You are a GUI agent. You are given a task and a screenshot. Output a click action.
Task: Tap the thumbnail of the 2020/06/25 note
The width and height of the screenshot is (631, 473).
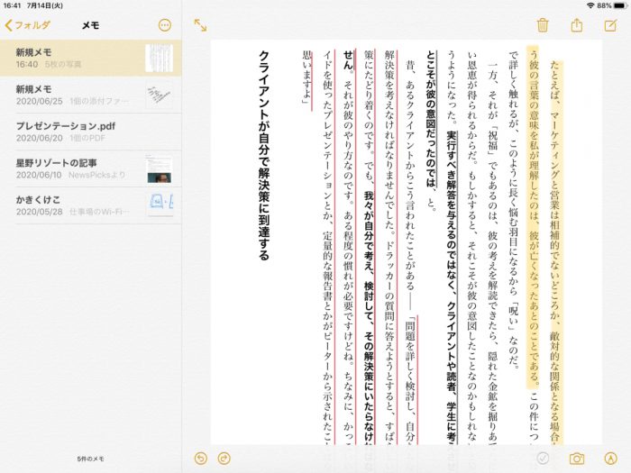(160, 95)
